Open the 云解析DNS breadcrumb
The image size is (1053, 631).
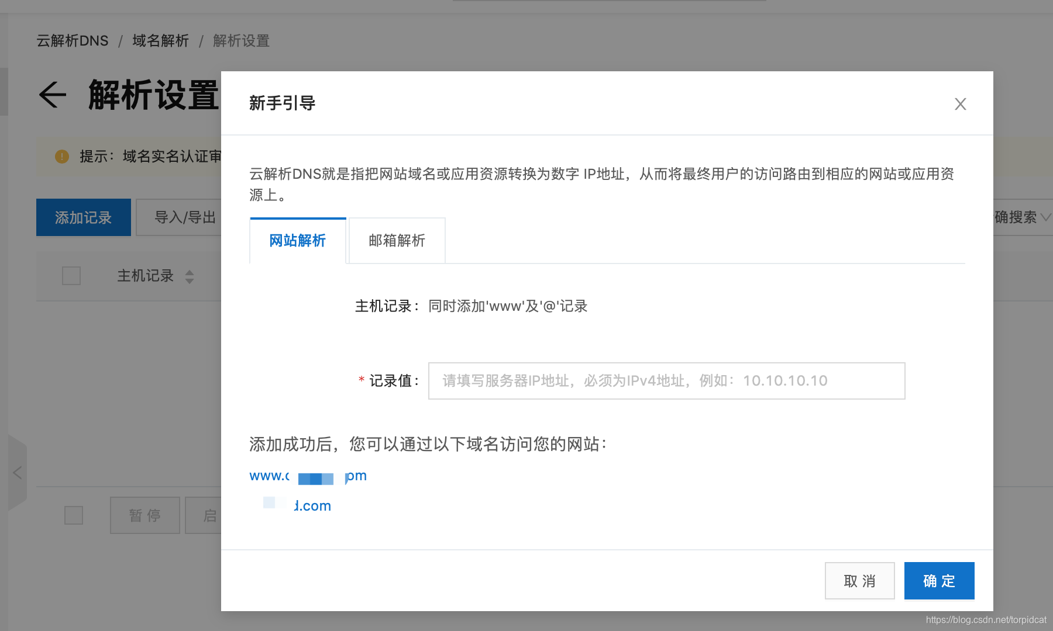tap(73, 41)
